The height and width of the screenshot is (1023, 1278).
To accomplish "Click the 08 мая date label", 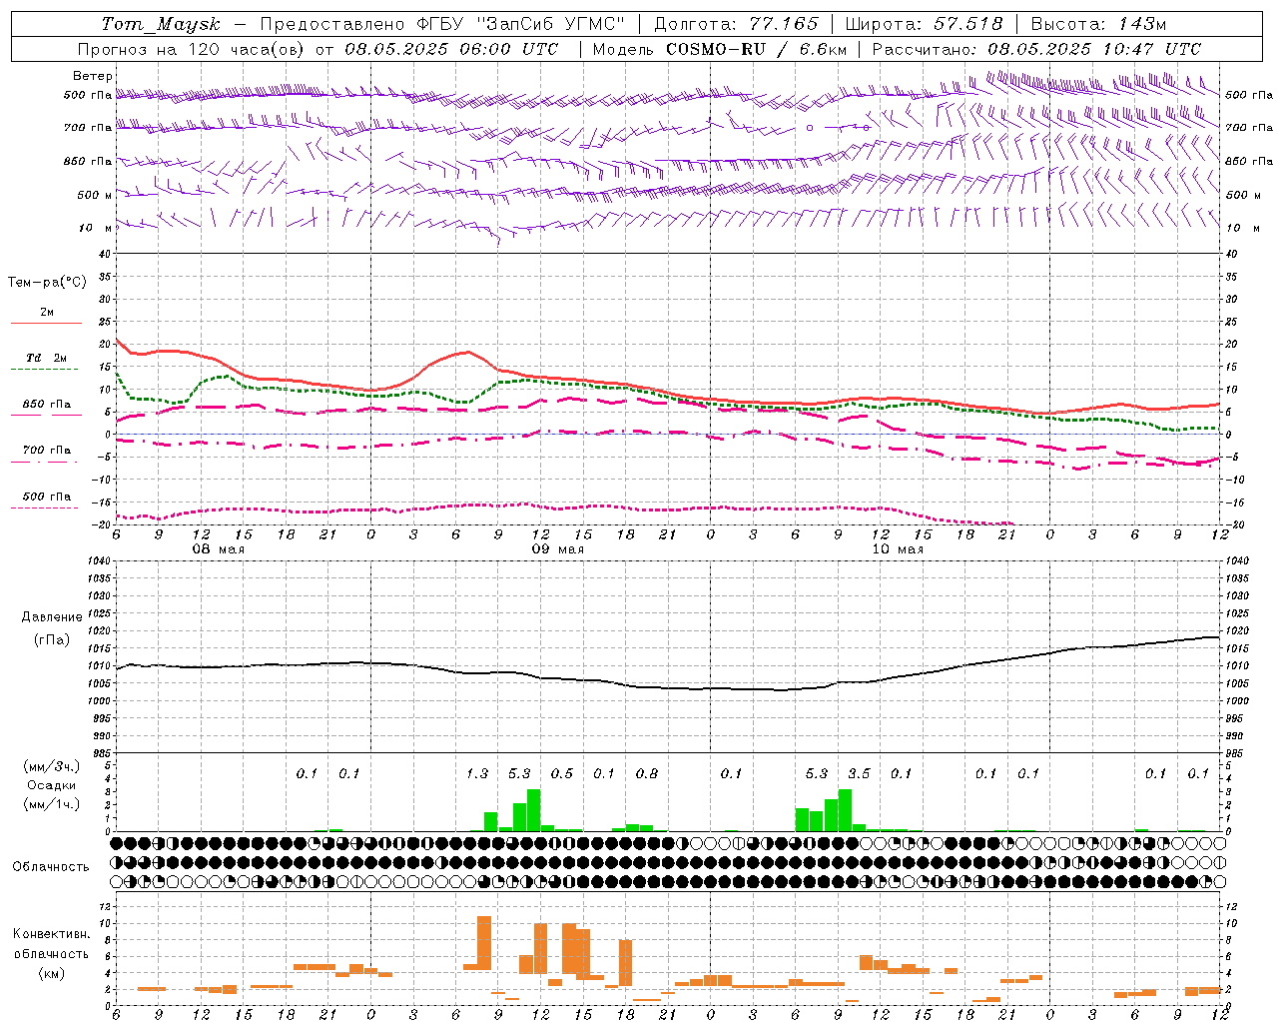I will [219, 549].
